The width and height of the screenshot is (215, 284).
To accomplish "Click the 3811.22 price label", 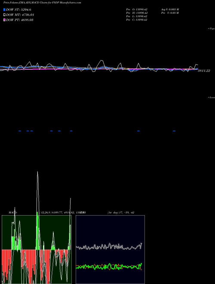I will click(x=204, y=71).
